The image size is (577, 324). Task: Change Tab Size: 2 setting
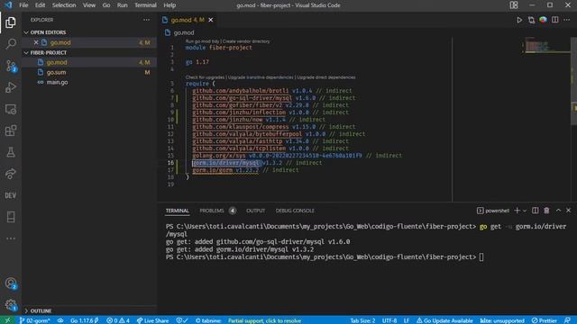[362, 320]
